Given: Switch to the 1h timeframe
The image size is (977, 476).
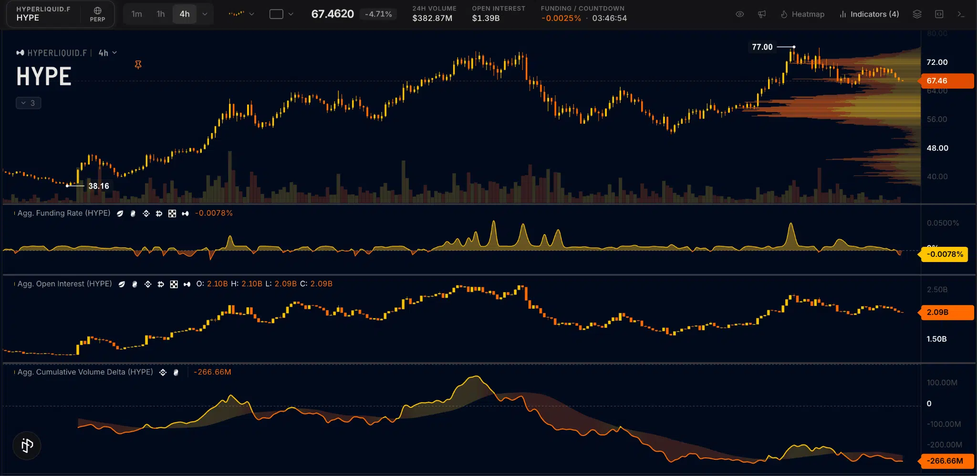Looking at the screenshot, I should tap(161, 14).
